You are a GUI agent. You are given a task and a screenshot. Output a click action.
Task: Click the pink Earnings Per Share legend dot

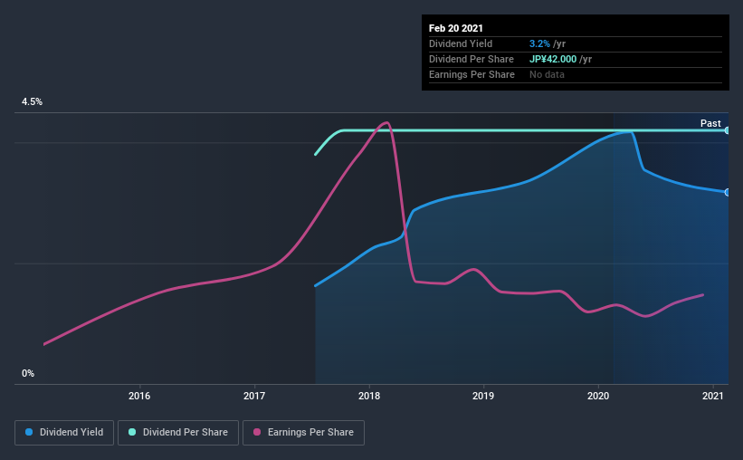point(257,432)
